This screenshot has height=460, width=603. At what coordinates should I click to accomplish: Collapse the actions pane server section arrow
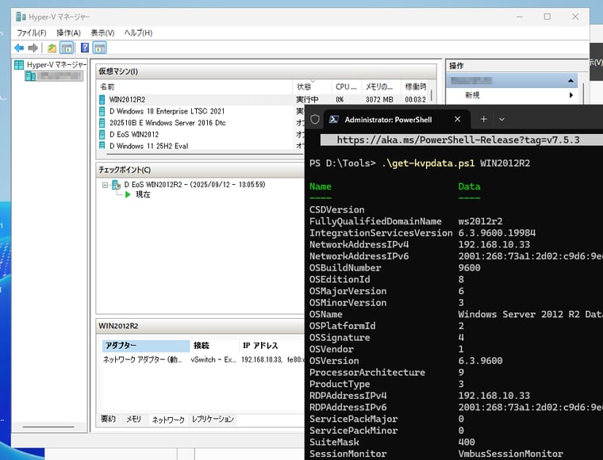[570, 81]
